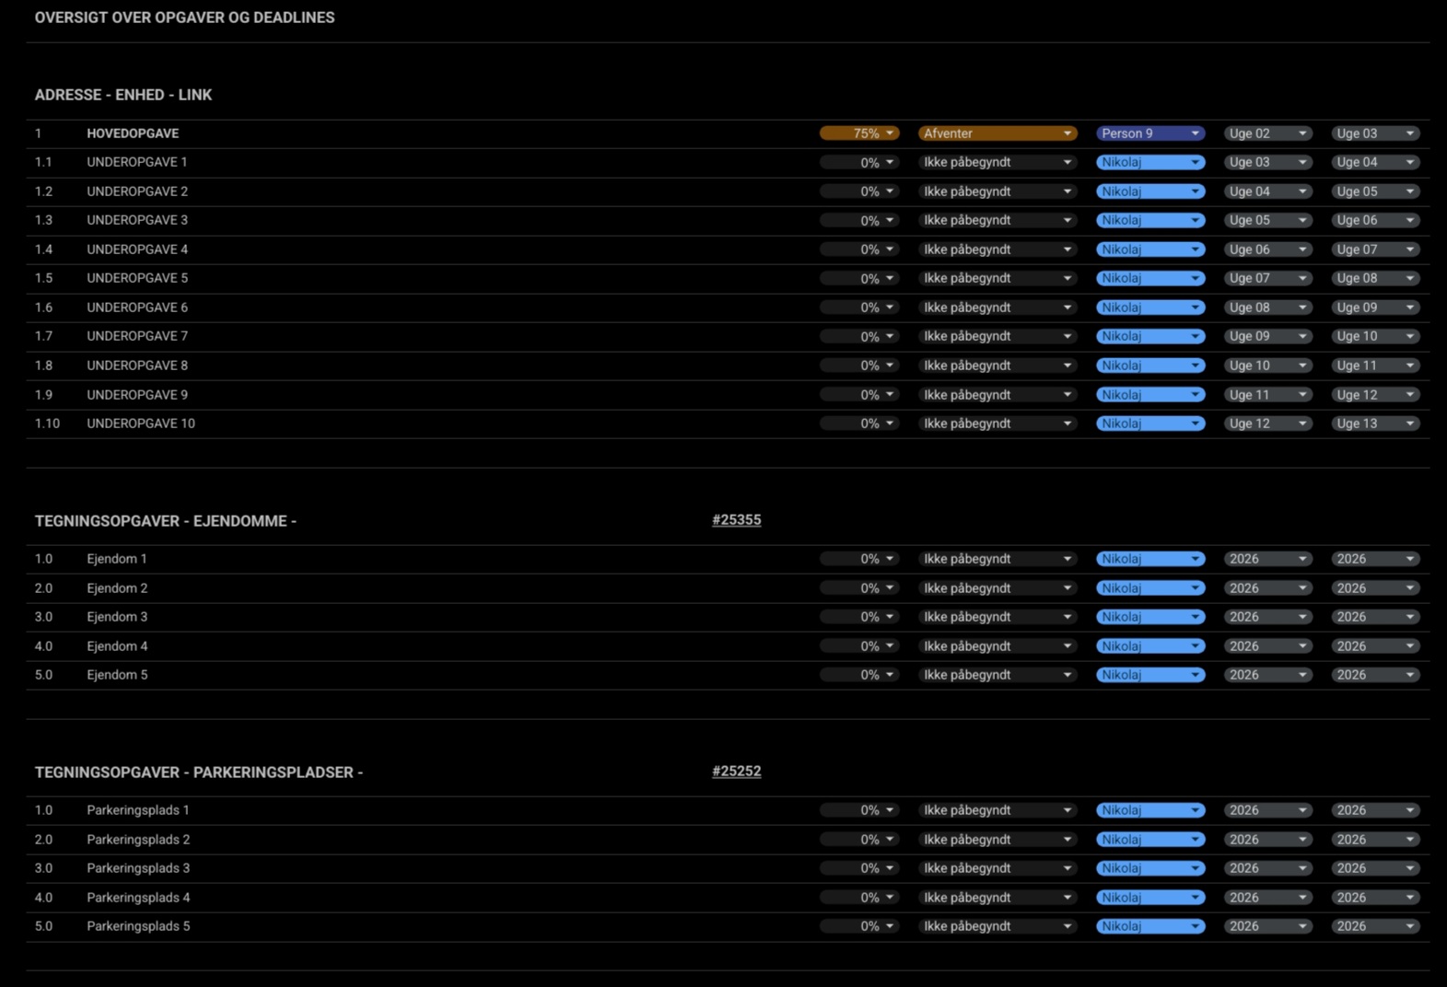
Task: Open assignee dropdown for UNDEROPGAVE 5
Action: (x=1150, y=278)
